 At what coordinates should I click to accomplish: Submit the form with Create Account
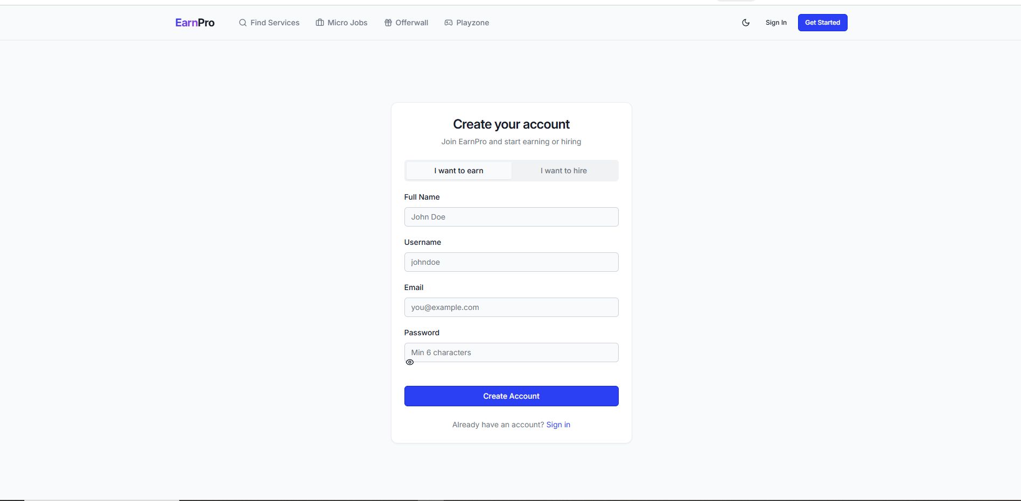[511, 396]
